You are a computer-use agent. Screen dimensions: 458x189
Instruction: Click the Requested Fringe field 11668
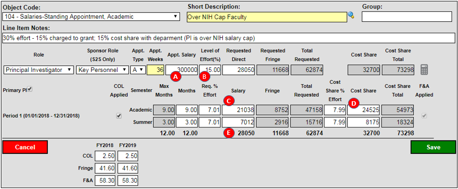pos(273,70)
